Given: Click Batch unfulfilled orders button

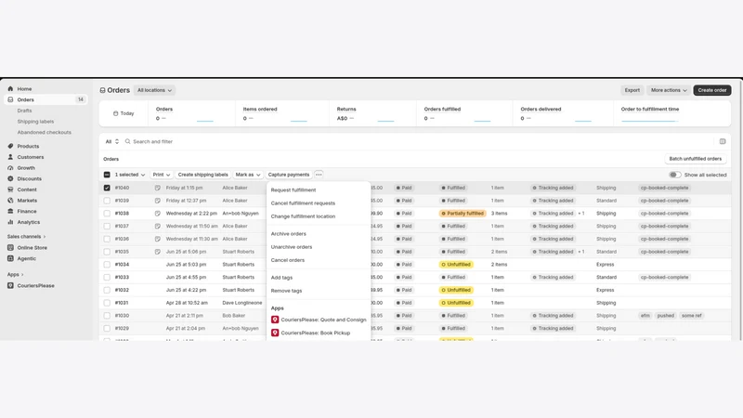Looking at the screenshot, I should [695, 159].
